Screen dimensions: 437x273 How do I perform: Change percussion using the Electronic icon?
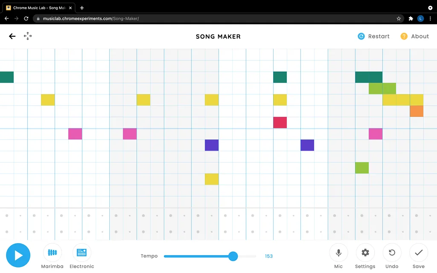pos(82,253)
